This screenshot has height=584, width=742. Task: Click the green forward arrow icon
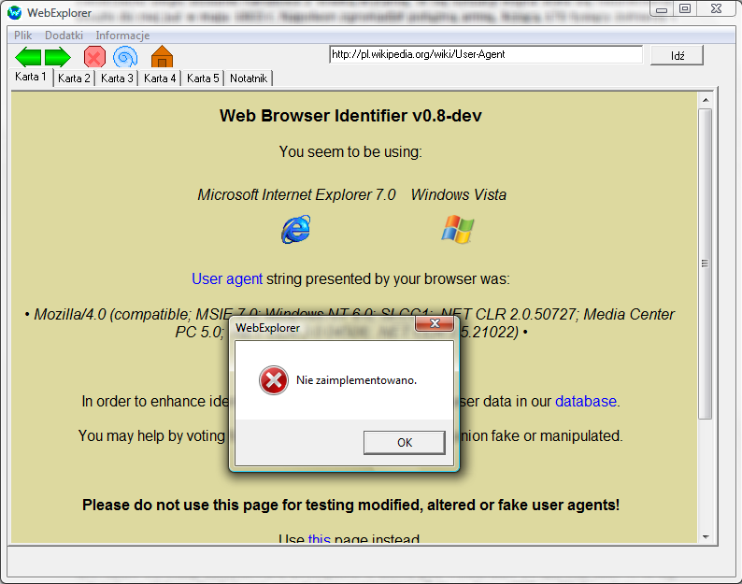[58, 57]
